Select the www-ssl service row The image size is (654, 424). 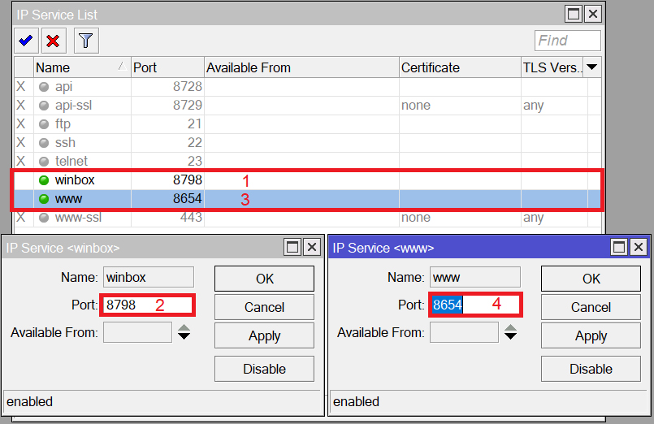(307, 218)
